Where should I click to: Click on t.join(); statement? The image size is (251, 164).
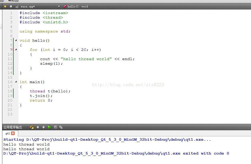click(x=41, y=96)
